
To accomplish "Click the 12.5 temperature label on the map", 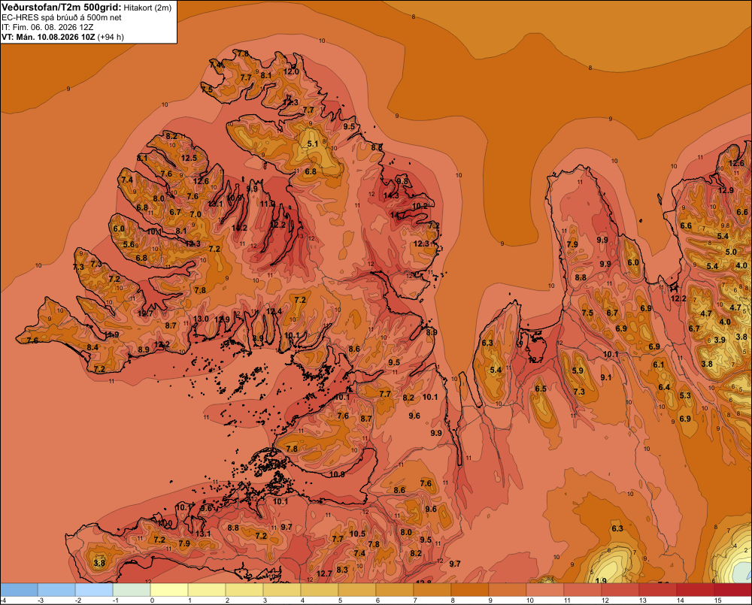I will point(189,158).
